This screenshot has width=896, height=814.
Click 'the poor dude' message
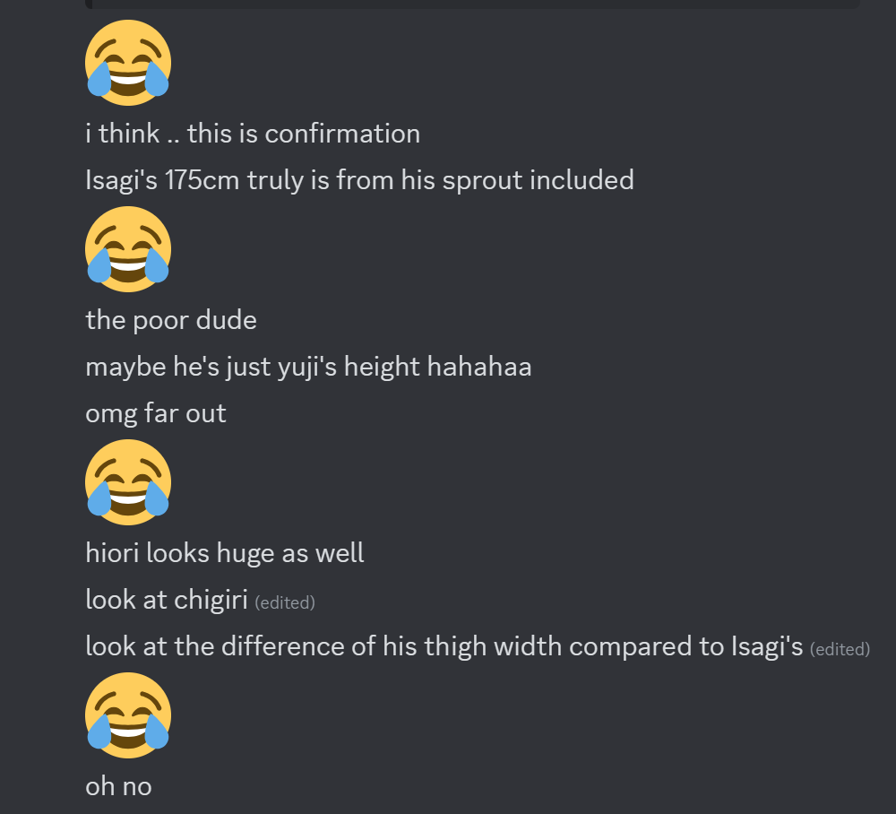171,321
